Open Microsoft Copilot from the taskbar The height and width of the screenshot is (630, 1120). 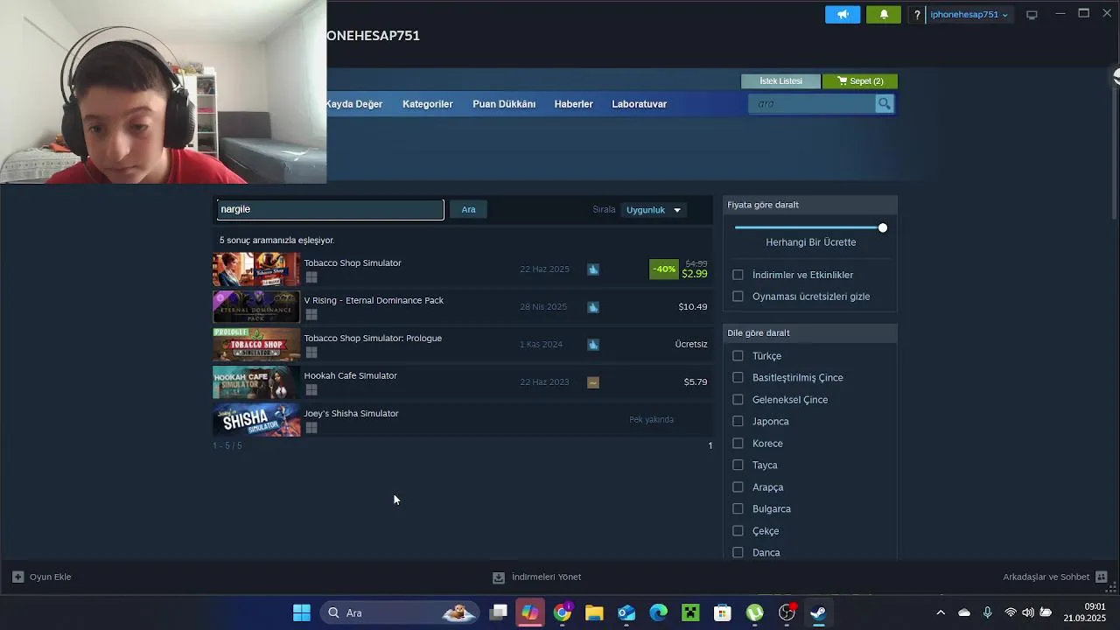(530, 612)
